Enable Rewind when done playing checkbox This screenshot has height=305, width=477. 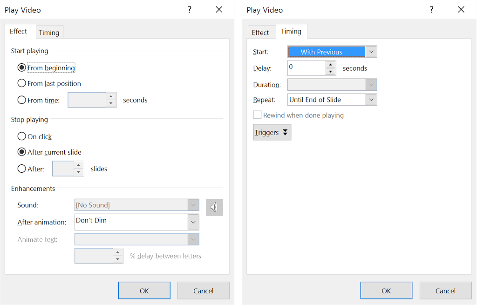(257, 115)
